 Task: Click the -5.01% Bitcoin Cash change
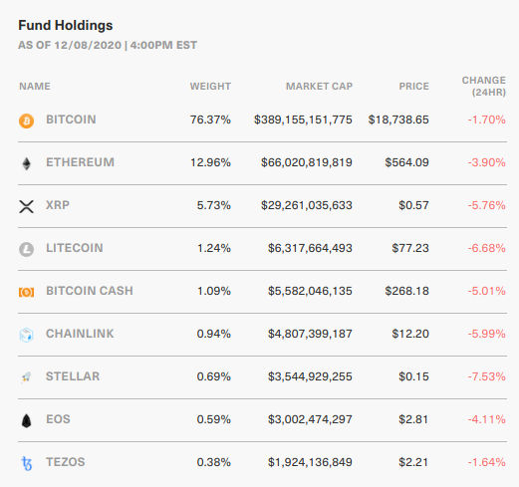[x=487, y=291]
